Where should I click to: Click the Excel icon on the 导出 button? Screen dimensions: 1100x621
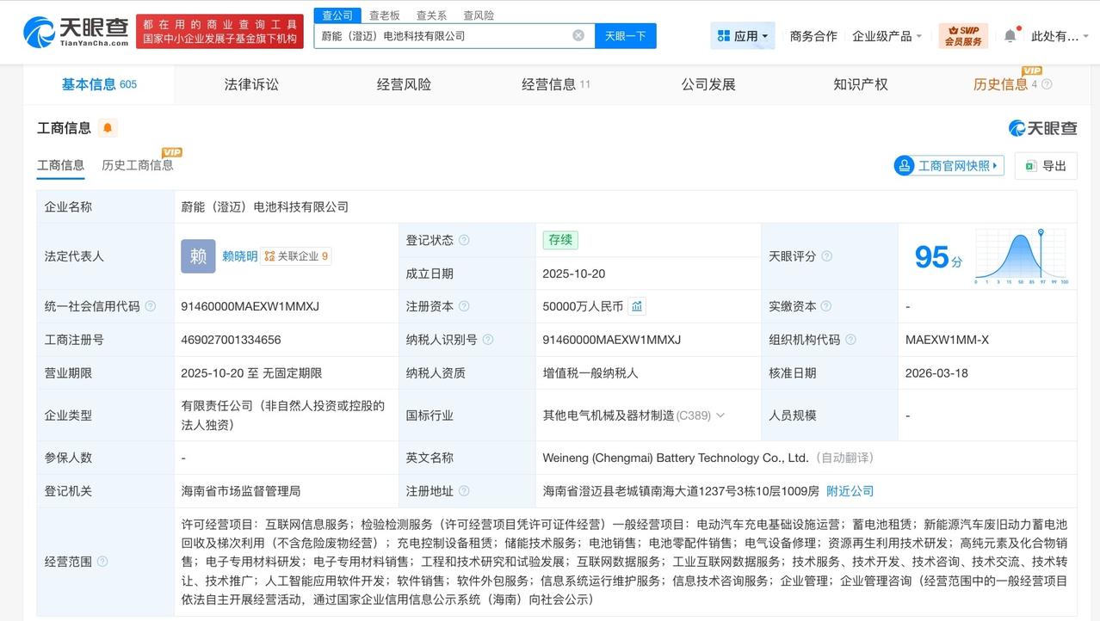pos(1030,165)
